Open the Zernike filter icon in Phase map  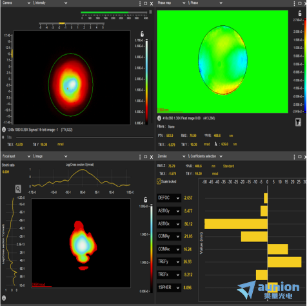pos(298,122)
